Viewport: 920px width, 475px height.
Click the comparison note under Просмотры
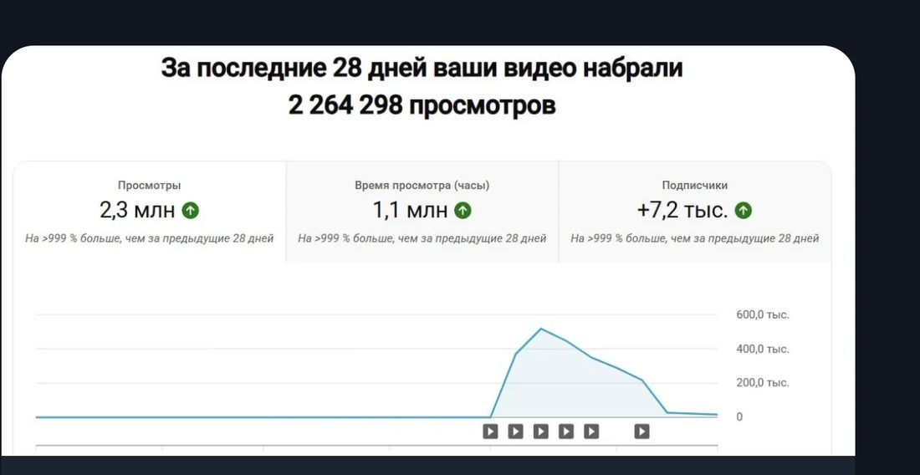coord(150,238)
